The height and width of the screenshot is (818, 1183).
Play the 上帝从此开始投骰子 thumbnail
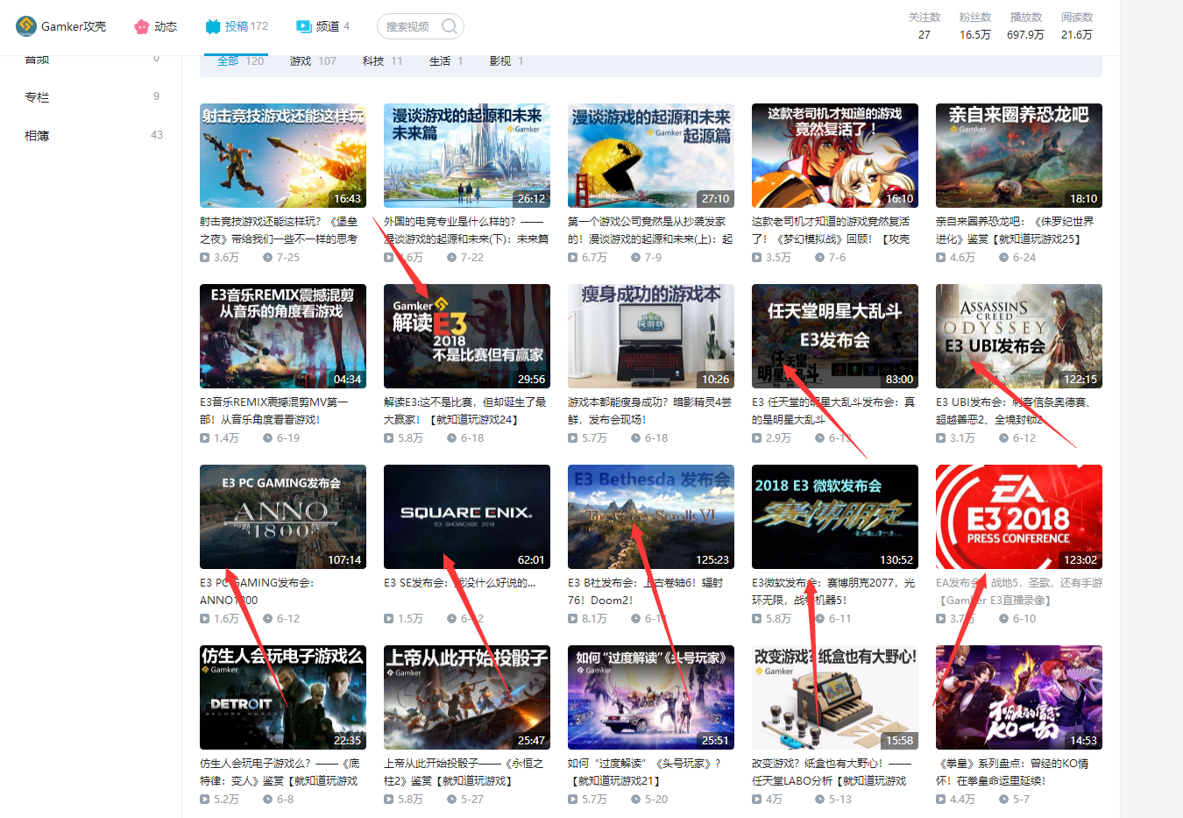467,698
